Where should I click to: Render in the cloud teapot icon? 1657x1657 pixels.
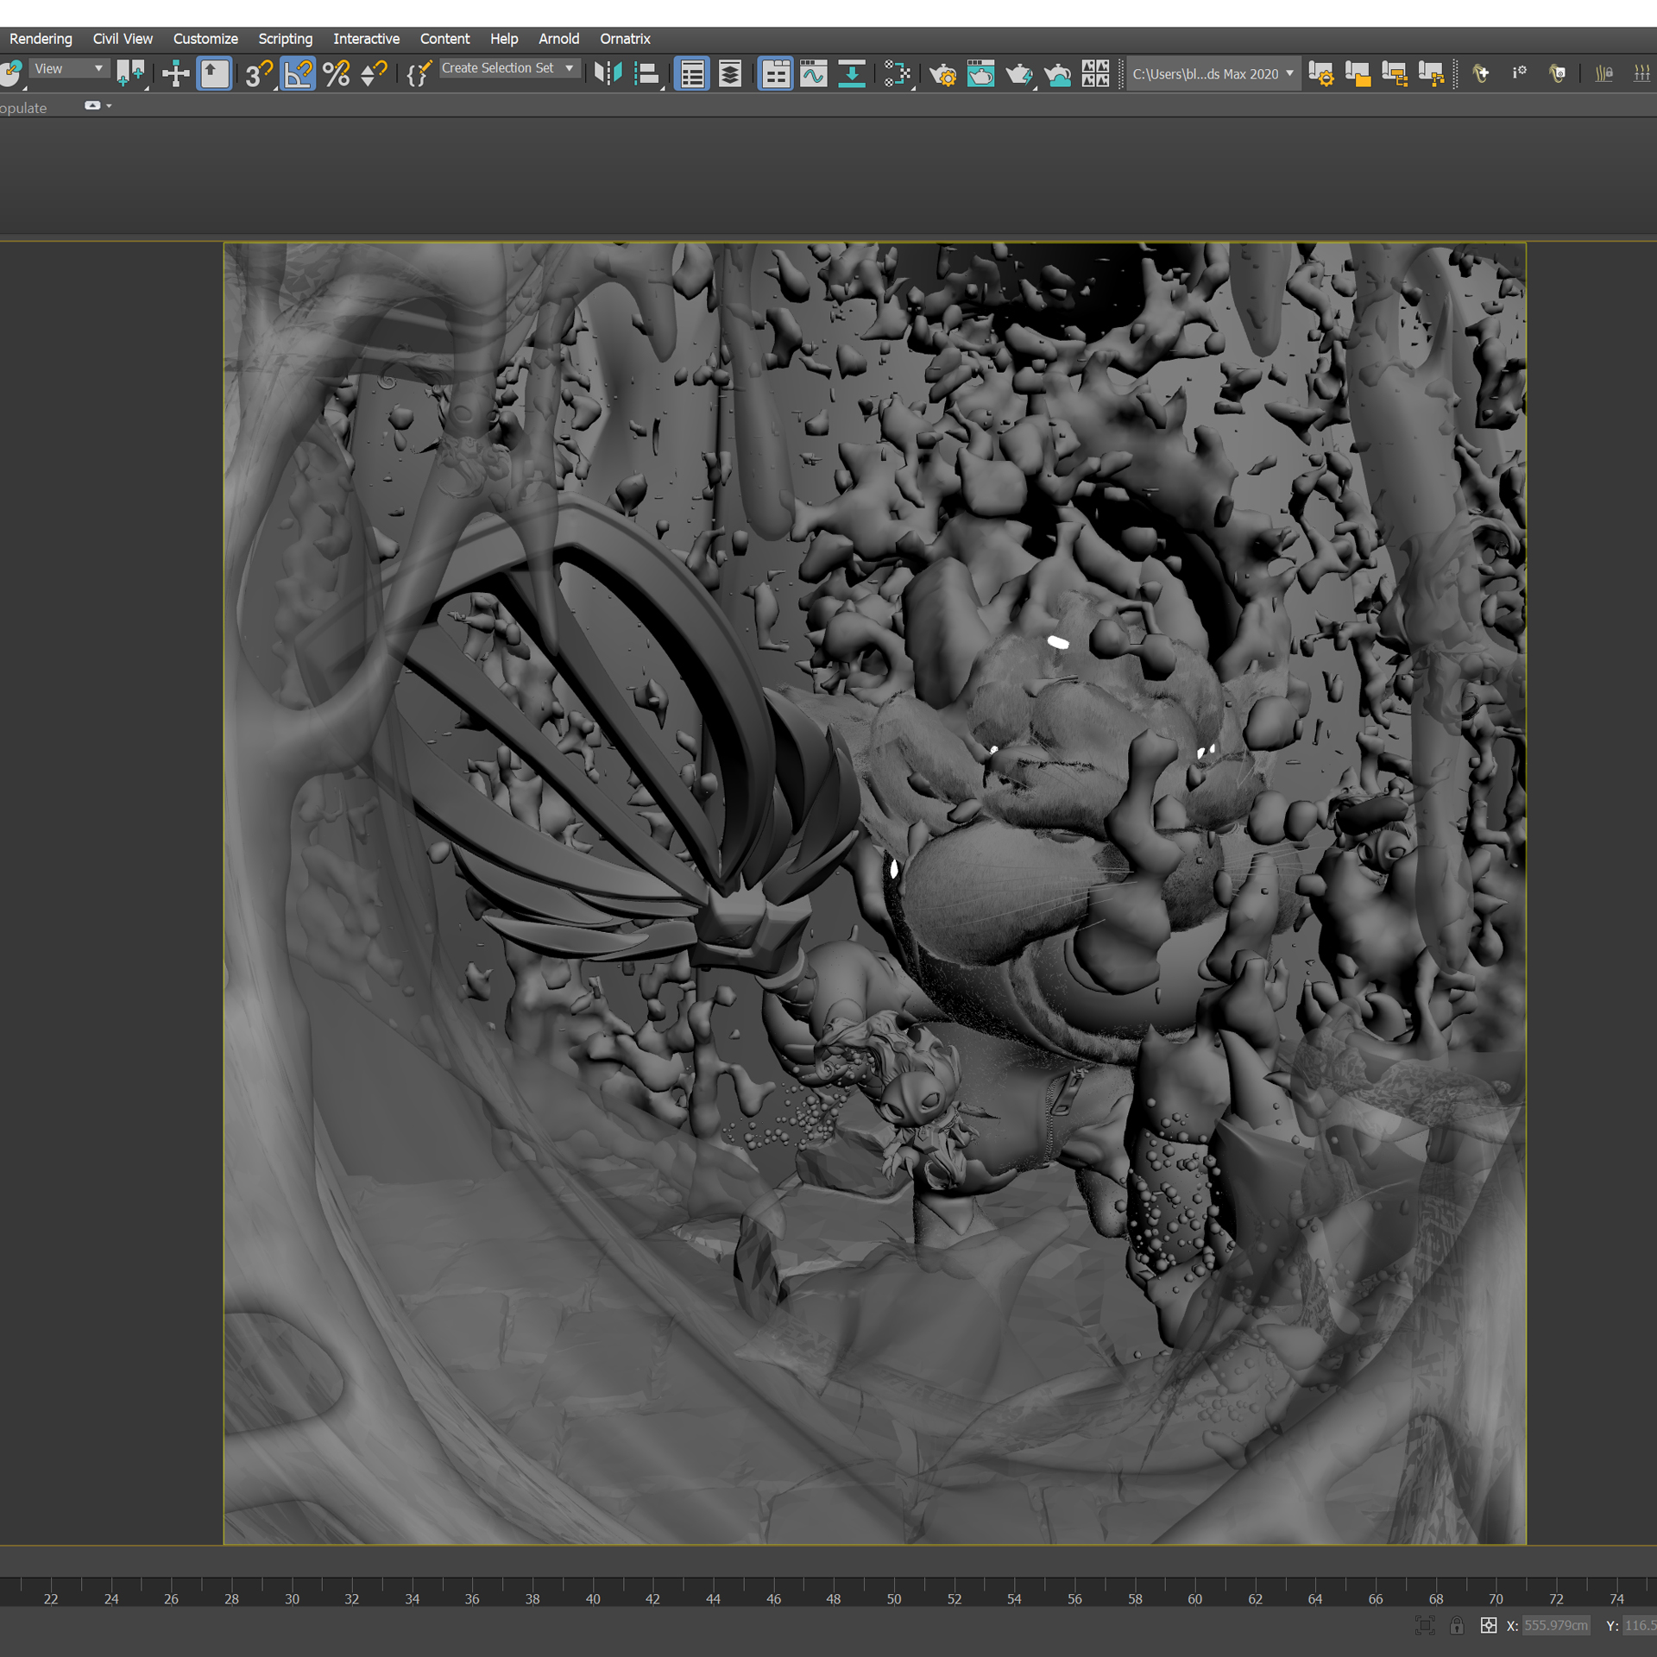click(1057, 74)
